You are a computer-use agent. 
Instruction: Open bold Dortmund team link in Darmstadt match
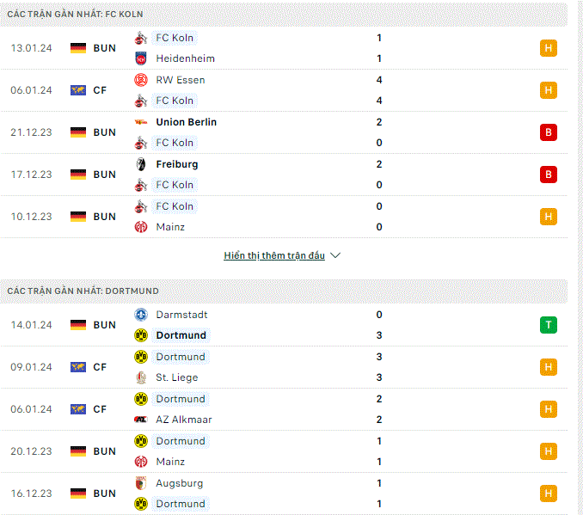(x=181, y=335)
